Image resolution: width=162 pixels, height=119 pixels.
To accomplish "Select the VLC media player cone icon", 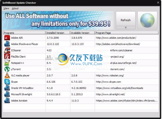I will 7,75.
